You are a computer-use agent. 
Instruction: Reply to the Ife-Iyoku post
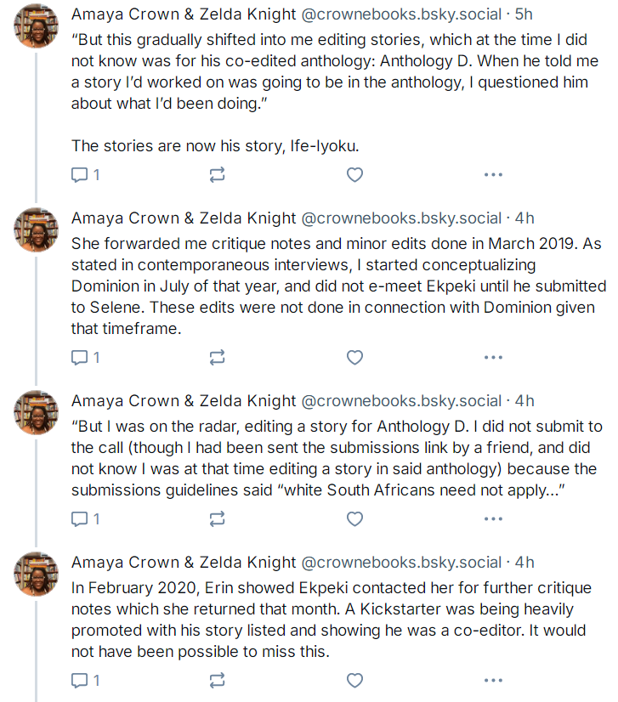(x=85, y=174)
